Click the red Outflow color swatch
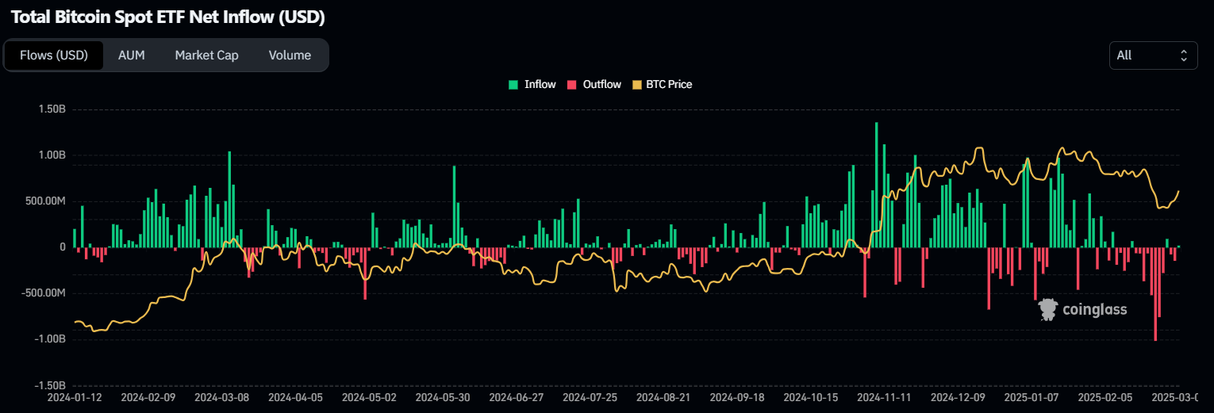This screenshot has height=413, width=1214. pyautogui.click(x=571, y=84)
